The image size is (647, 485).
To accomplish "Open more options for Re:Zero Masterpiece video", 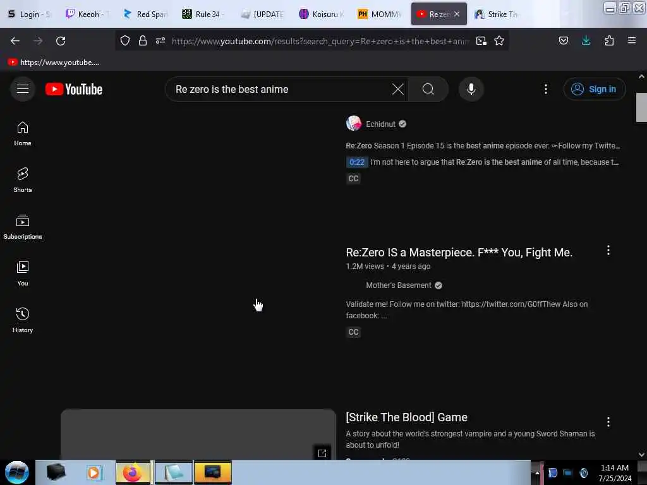I will pyautogui.click(x=608, y=250).
